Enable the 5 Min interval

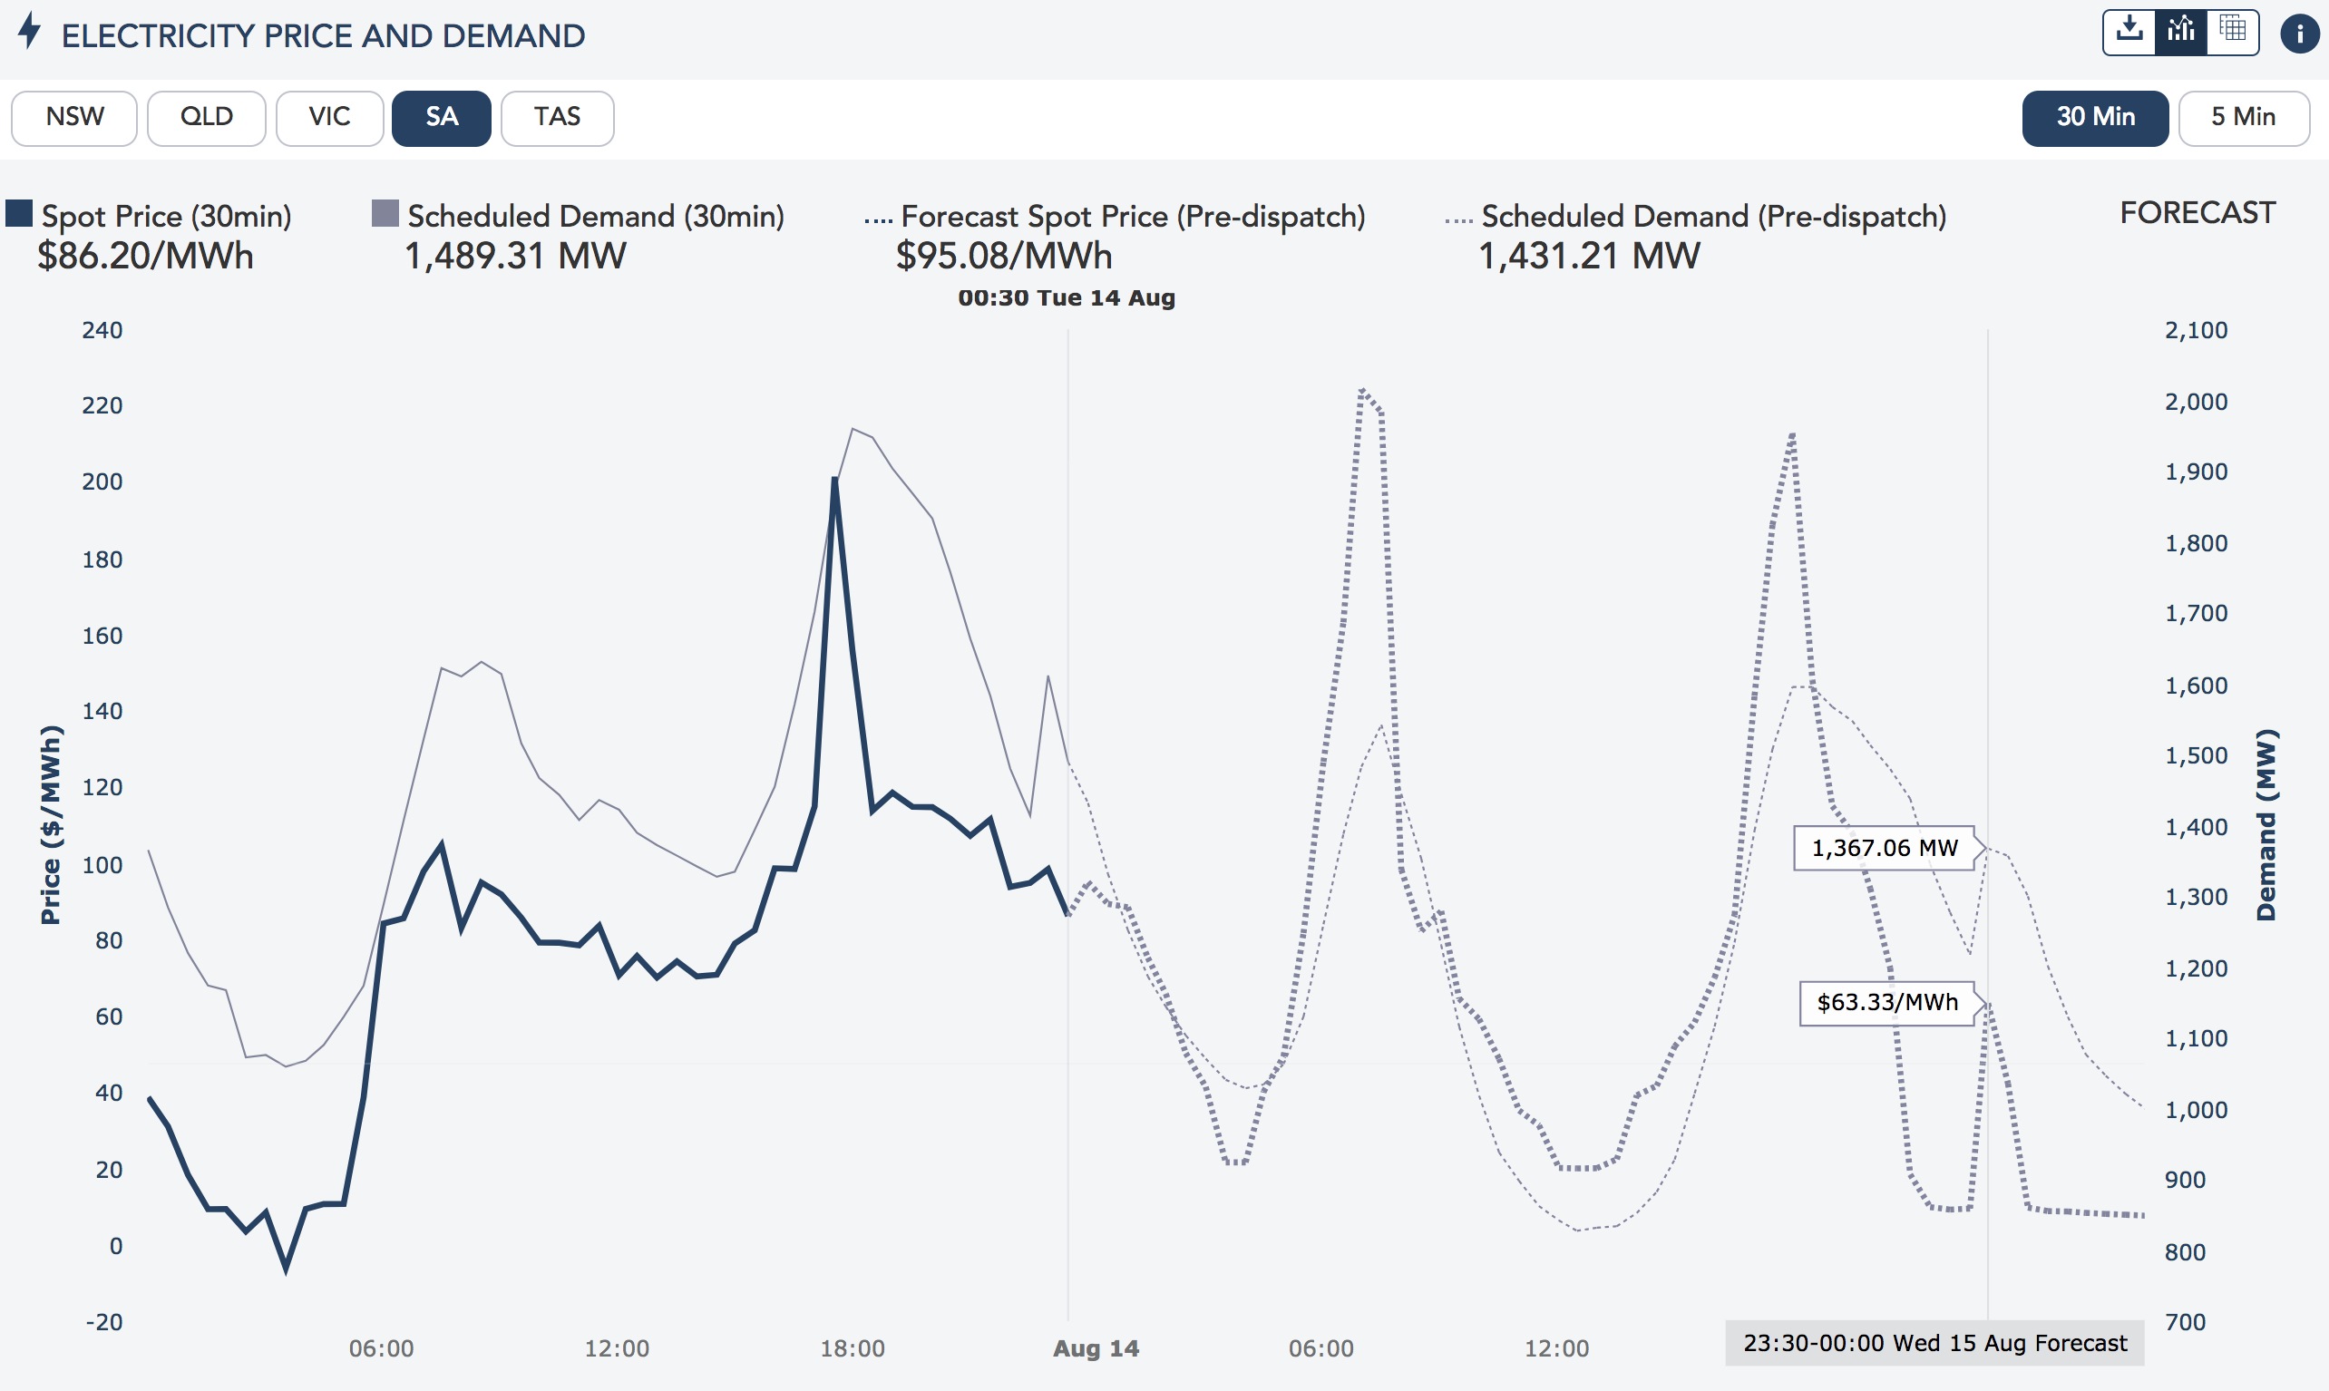click(2243, 117)
